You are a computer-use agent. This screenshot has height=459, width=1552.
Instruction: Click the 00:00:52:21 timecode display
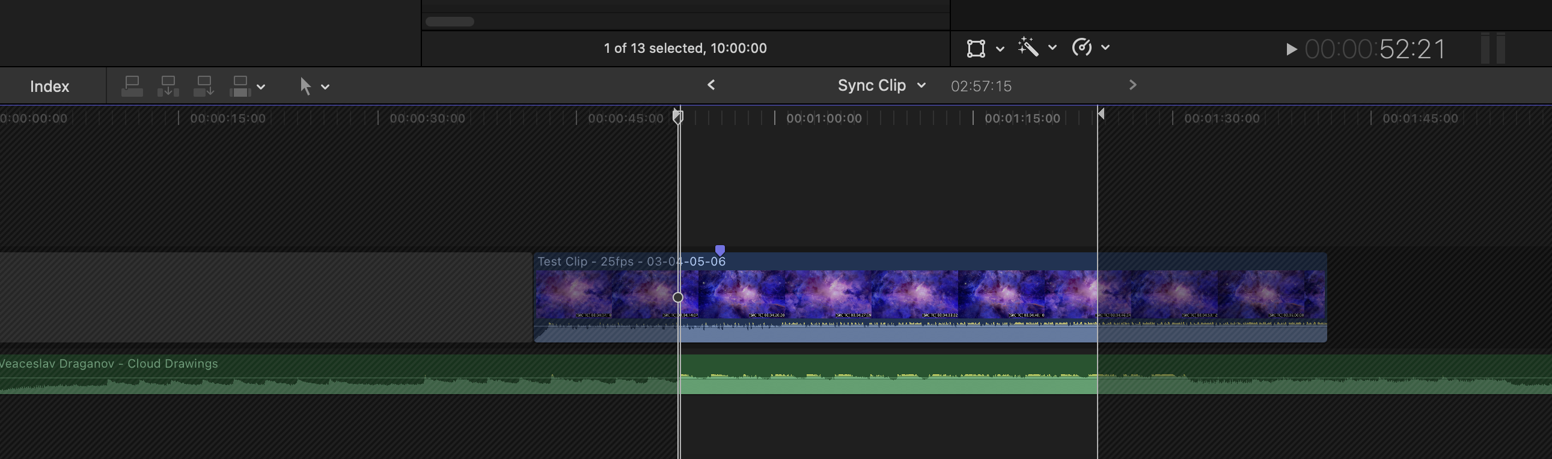point(1375,49)
